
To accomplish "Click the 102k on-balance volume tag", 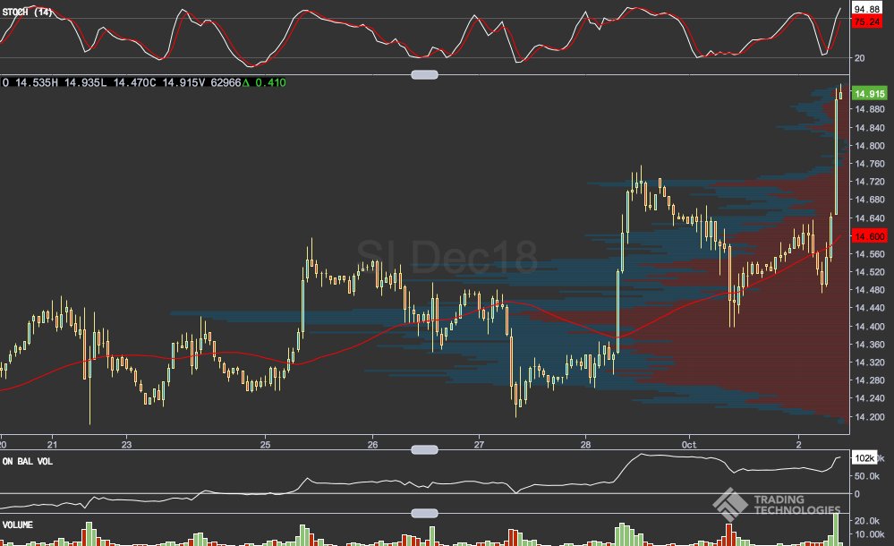I will [x=865, y=458].
